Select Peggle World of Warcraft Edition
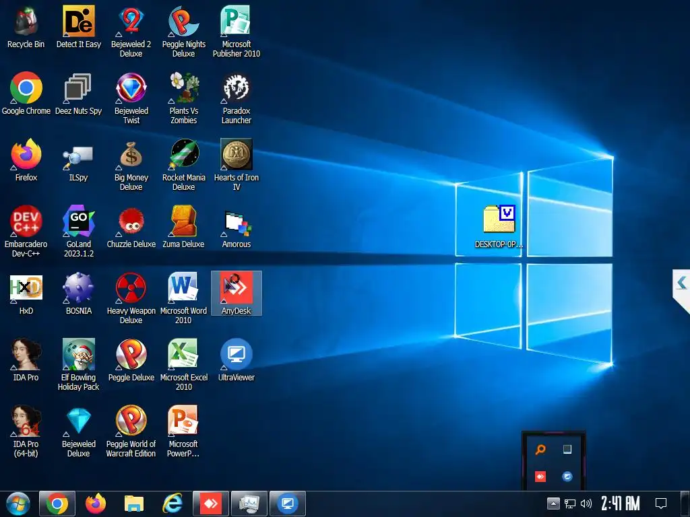The height and width of the screenshot is (517, 690). pyautogui.click(x=131, y=432)
